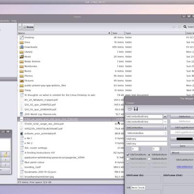Open the white GtkComboBox dropdown
The image size is (194, 194).
pos(146,133)
